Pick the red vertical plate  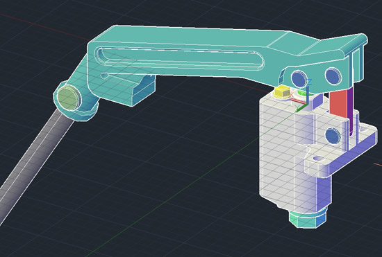pyautogui.click(x=338, y=103)
